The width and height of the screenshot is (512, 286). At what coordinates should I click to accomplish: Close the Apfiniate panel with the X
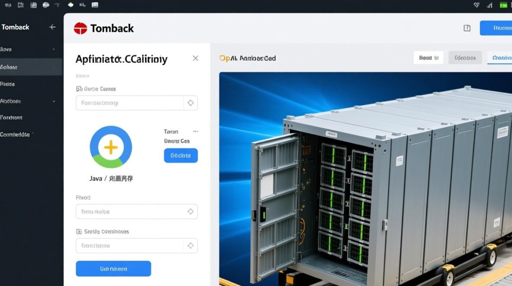click(x=195, y=58)
